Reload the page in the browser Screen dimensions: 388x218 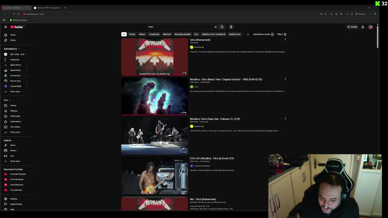pyautogui.click(x=14, y=14)
